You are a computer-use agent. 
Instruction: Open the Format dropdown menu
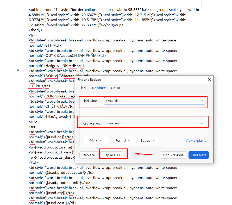point(122,140)
